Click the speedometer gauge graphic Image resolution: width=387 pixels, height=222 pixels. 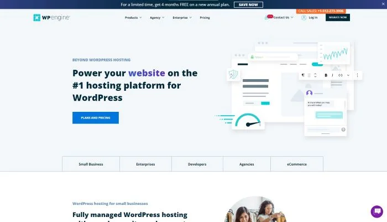click(248, 120)
